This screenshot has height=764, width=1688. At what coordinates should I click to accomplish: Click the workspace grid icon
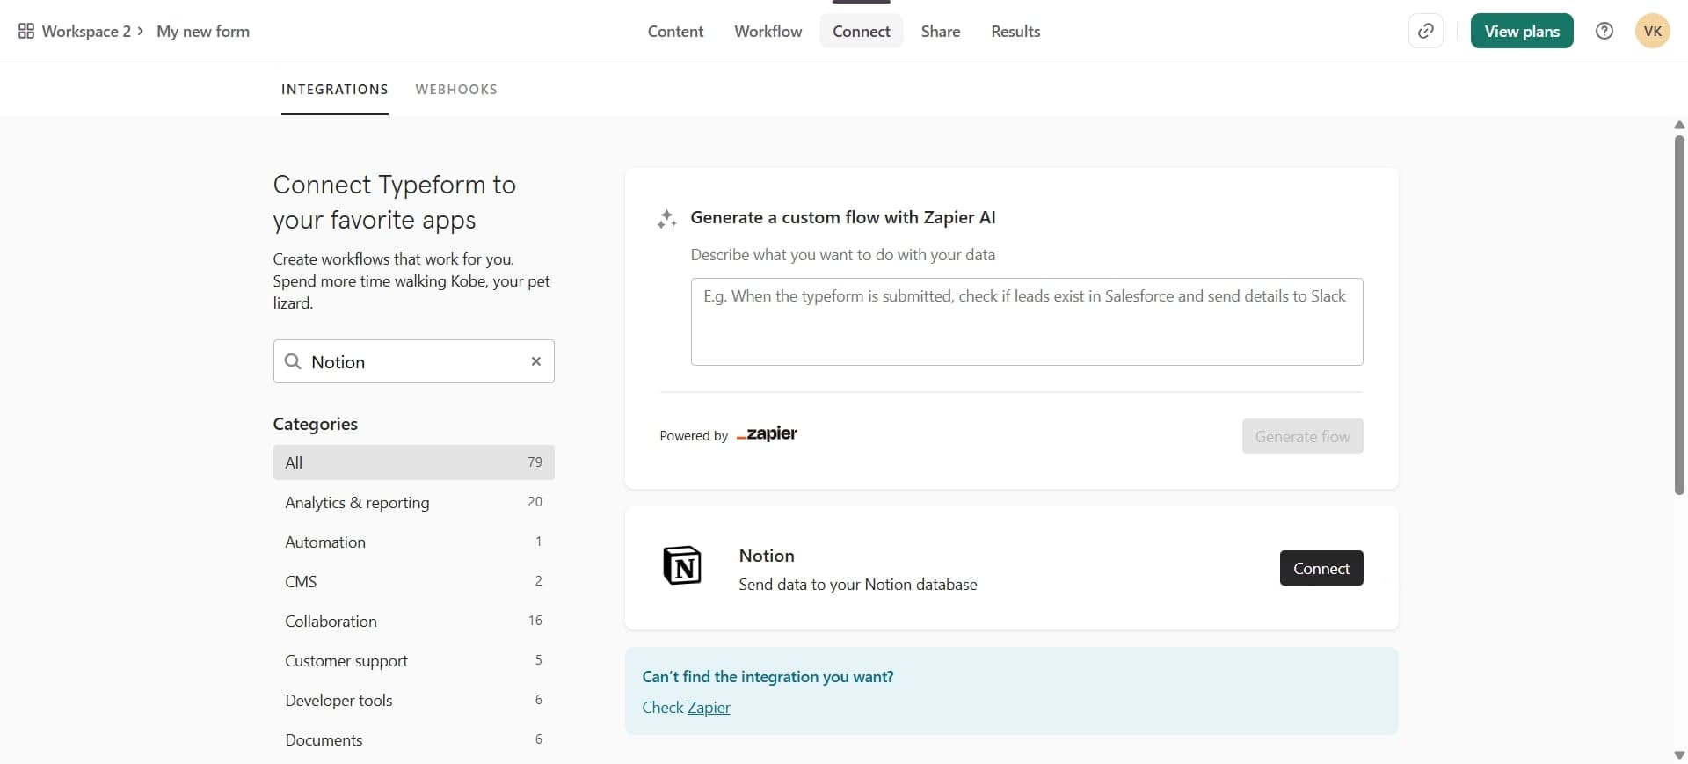(x=26, y=32)
